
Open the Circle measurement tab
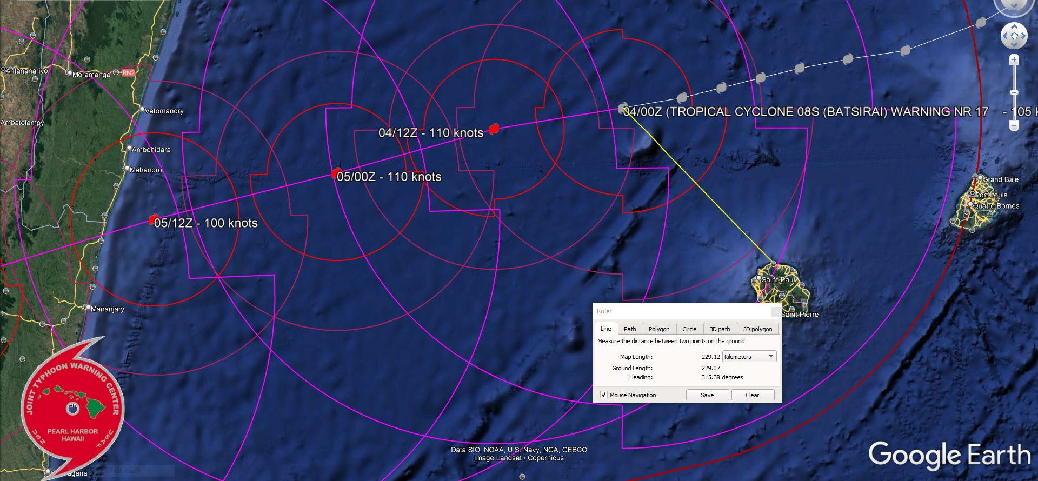(x=689, y=329)
